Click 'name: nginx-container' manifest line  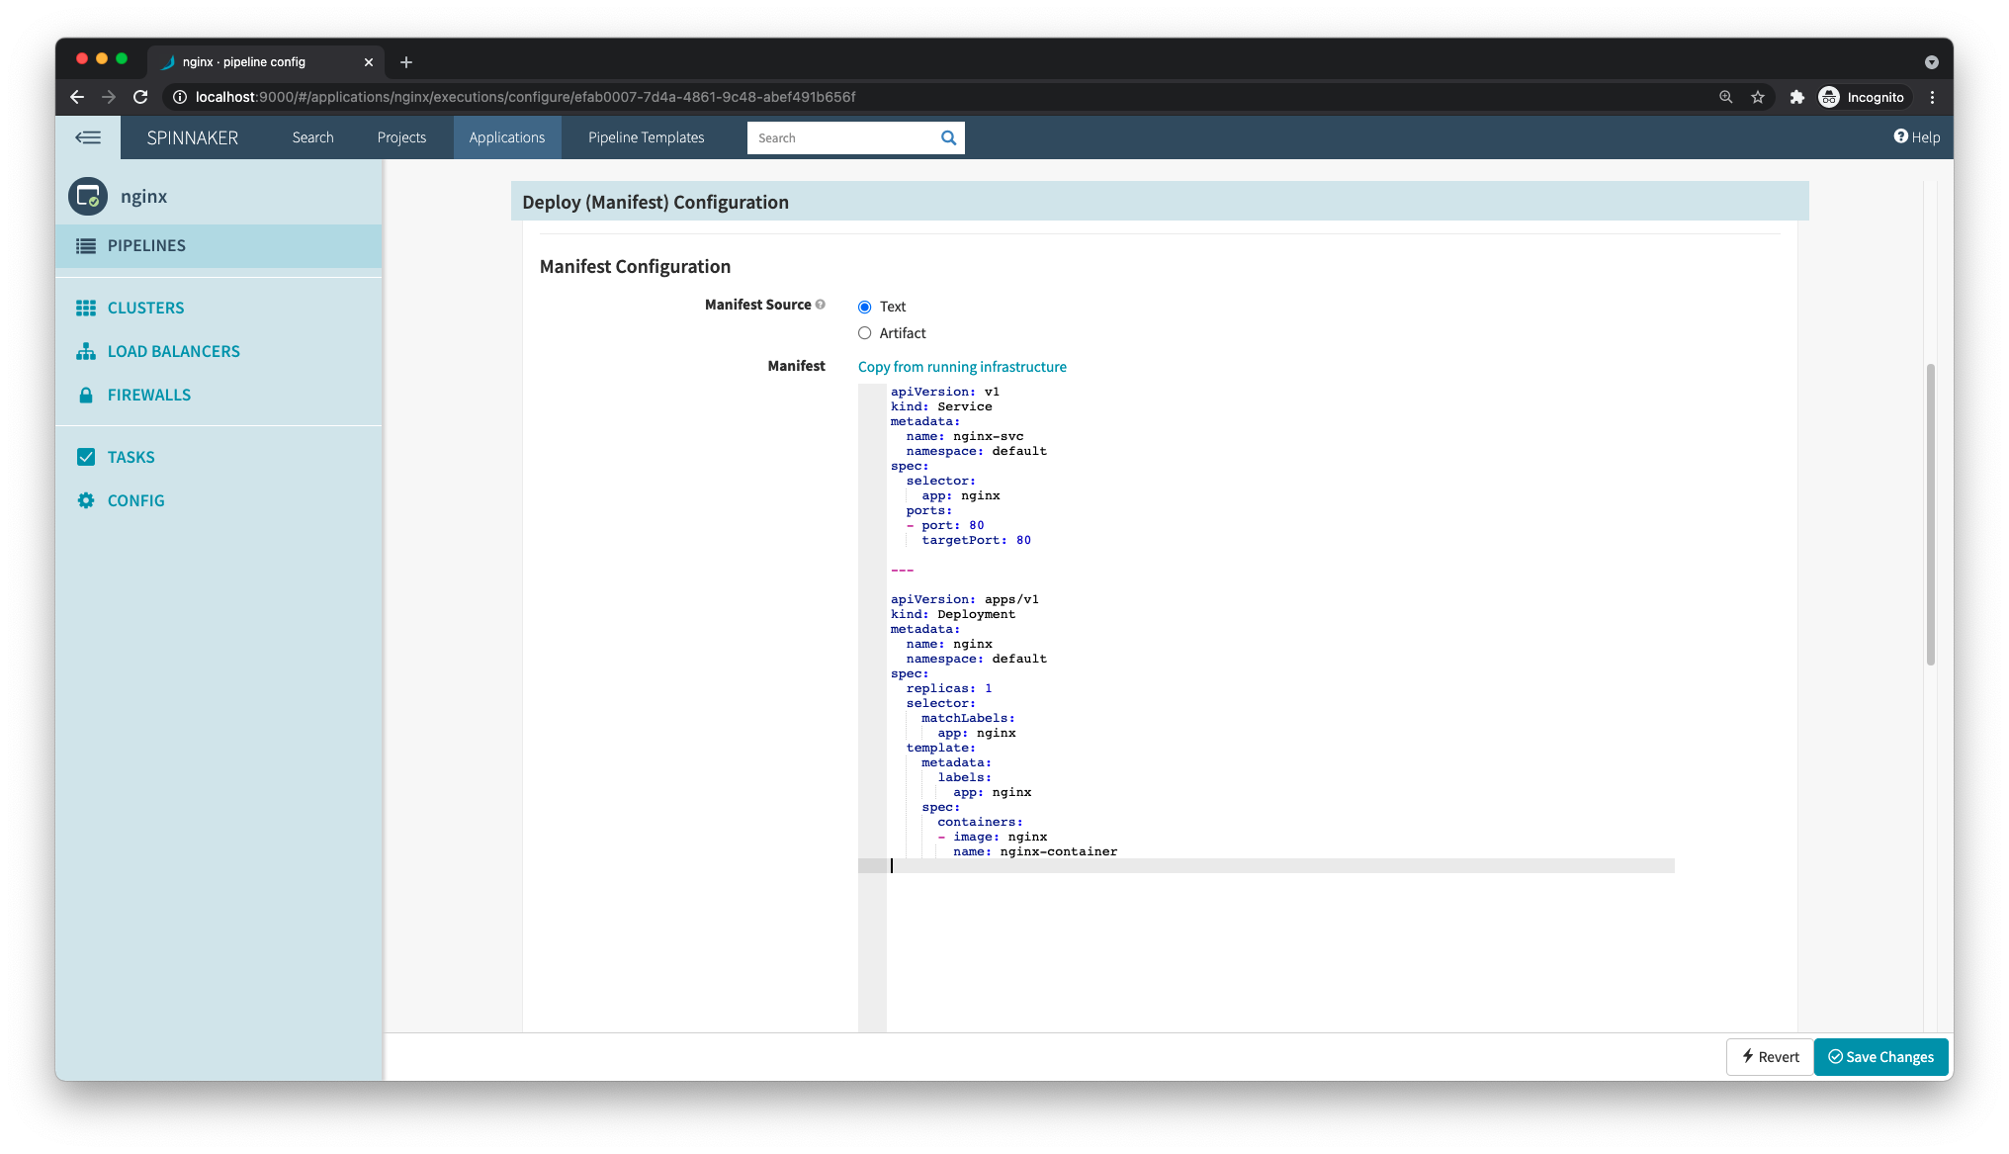point(1035,851)
